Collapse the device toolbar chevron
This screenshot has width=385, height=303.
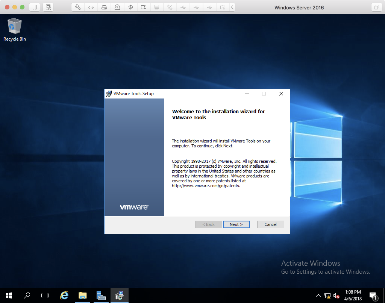pyautogui.click(x=232, y=7)
